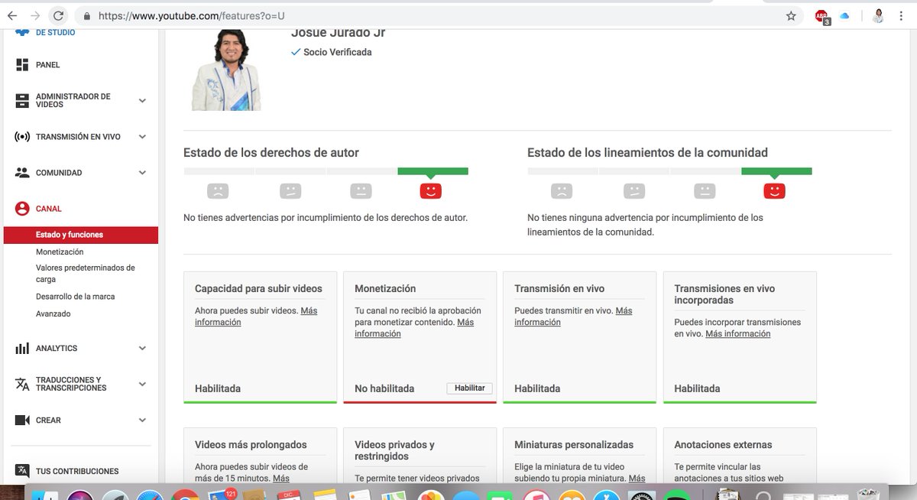Click the Anotaciones externas card title
The image size is (917, 500).
tap(723, 444)
